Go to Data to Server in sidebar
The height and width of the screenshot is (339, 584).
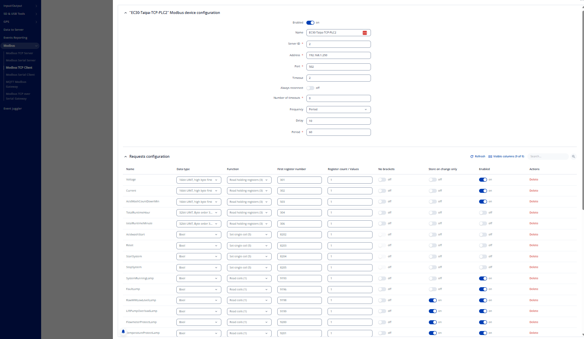tap(14, 30)
